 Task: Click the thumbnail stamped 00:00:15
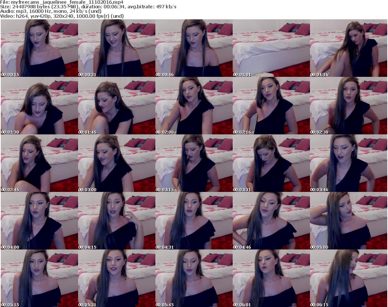[39, 48]
